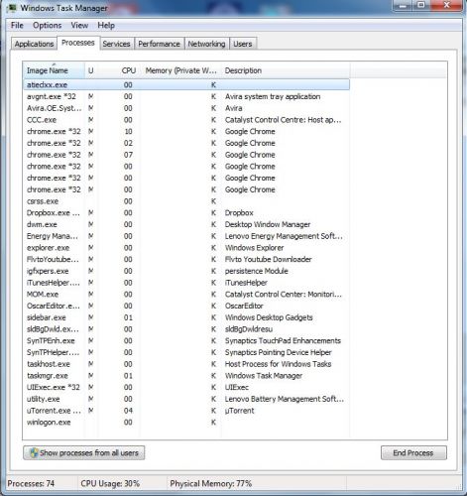The image size is (467, 496).
Task: Open the View menu
Action: 79,26
